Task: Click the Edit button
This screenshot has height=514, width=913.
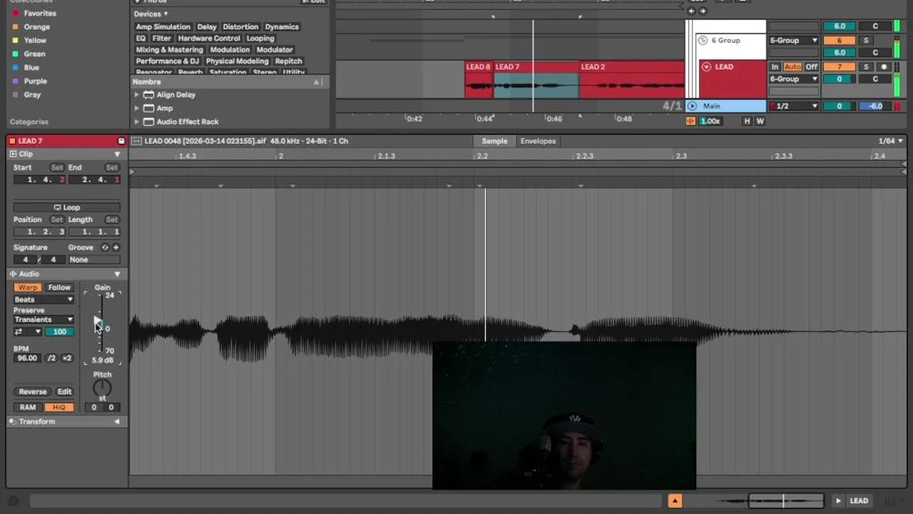Action: pos(64,391)
